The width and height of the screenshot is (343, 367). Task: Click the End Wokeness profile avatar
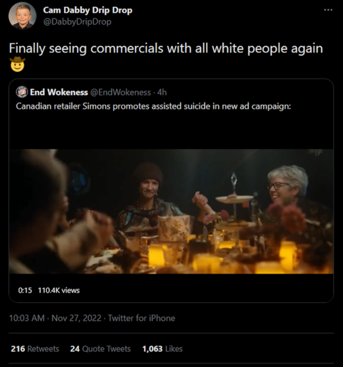(22, 92)
